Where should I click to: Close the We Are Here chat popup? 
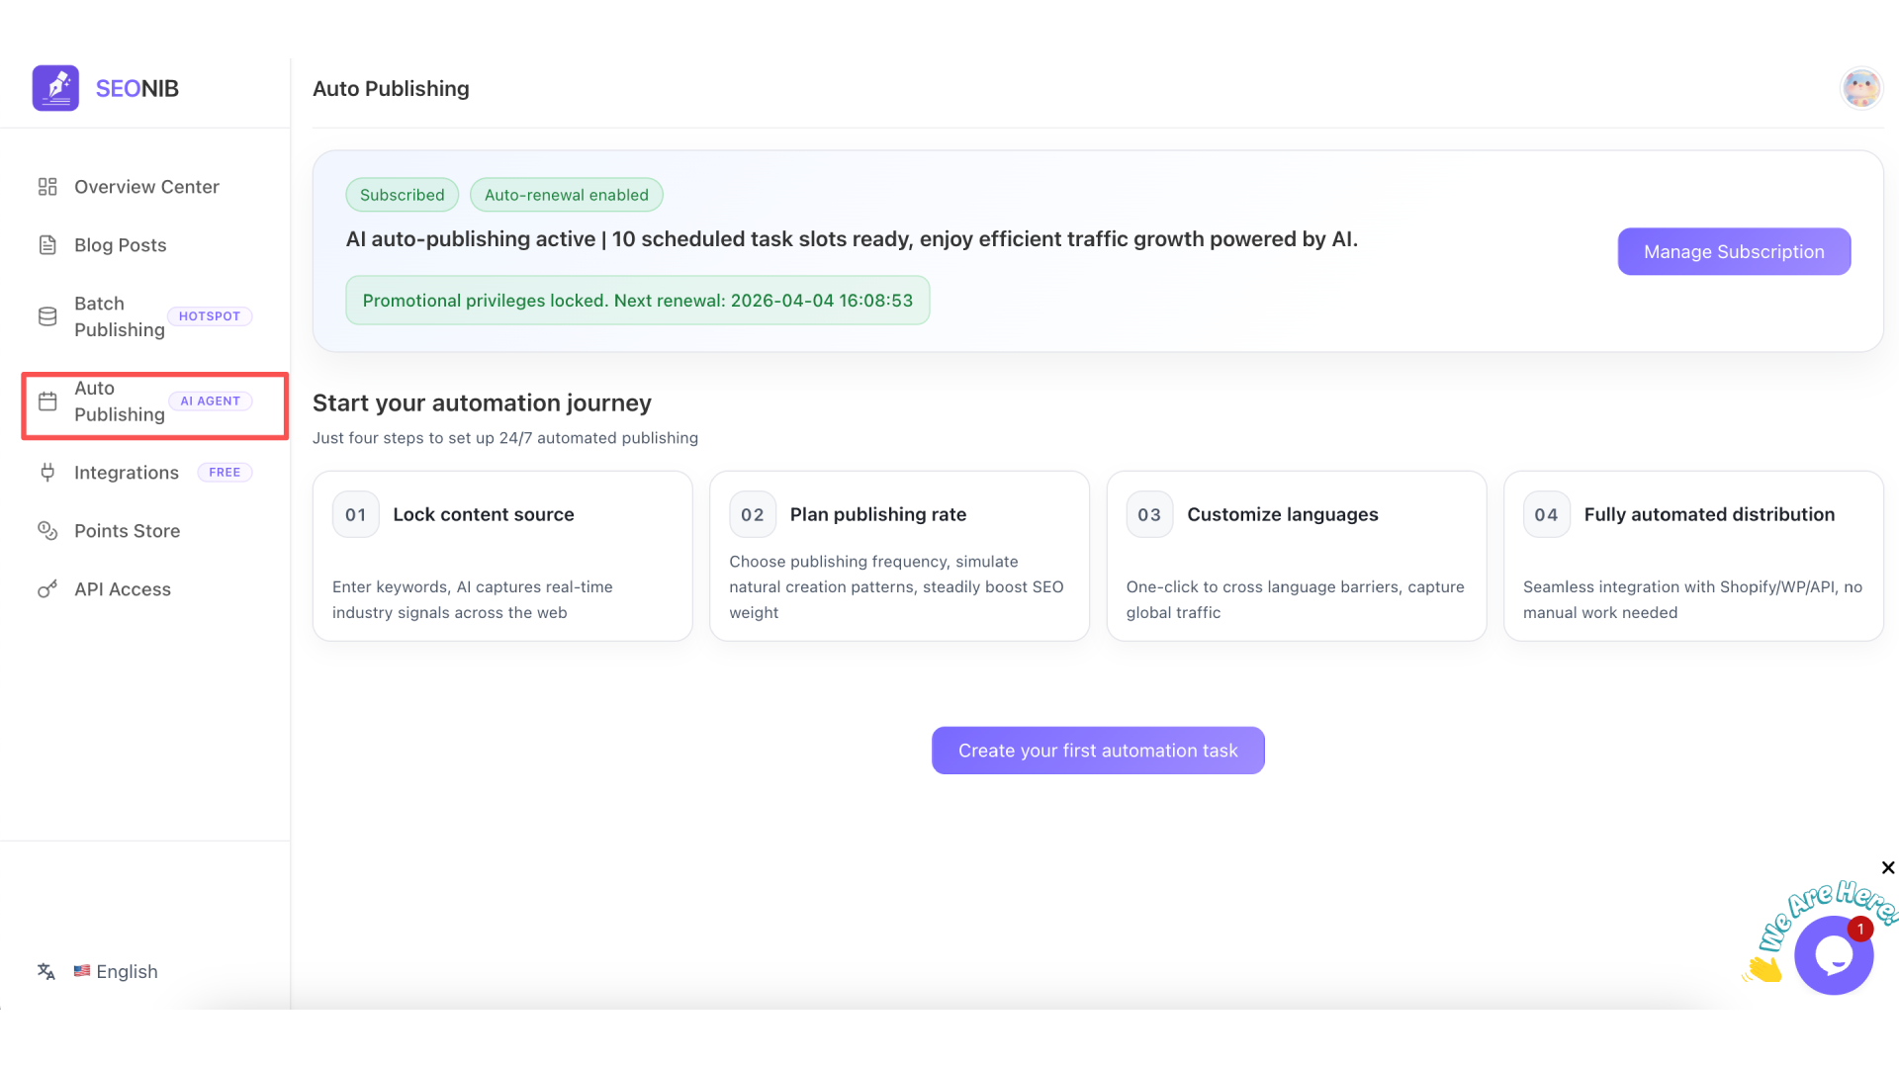(1887, 868)
